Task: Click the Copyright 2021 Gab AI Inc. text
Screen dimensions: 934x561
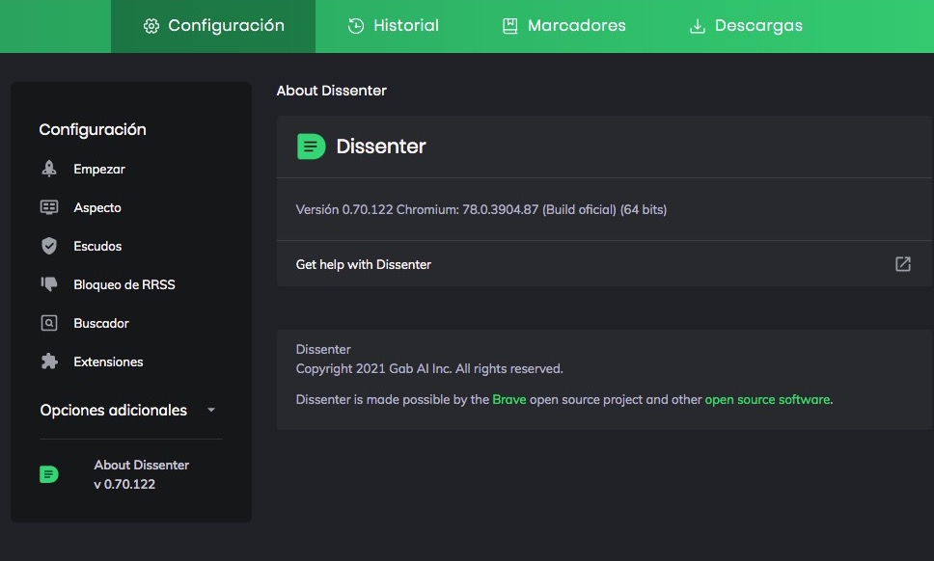Action: click(428, 368)
